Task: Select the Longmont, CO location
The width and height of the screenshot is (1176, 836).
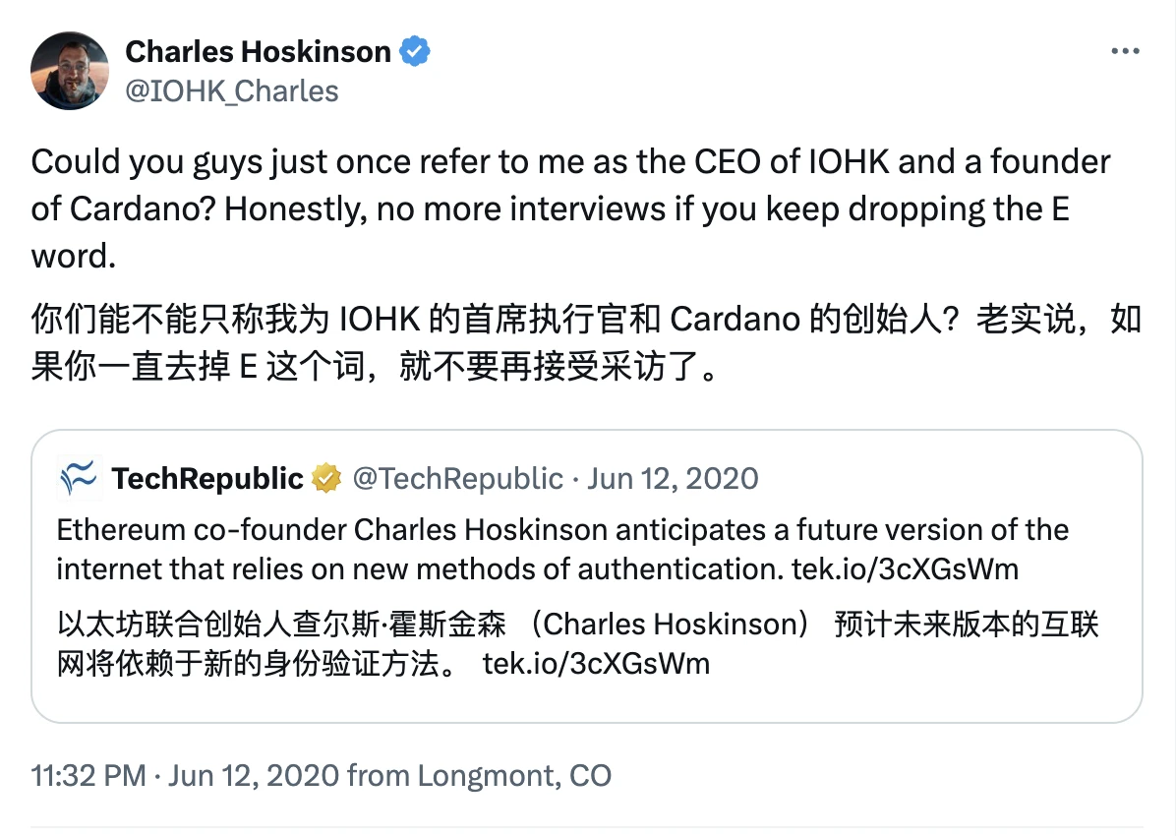Action: coord(514,775)
